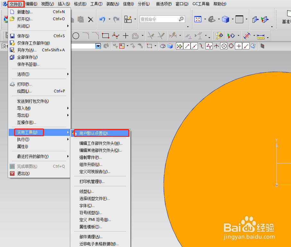291x247 pixels.
Task: Click 互操作(R)... menu entry
Action: (x=39, y=122)
